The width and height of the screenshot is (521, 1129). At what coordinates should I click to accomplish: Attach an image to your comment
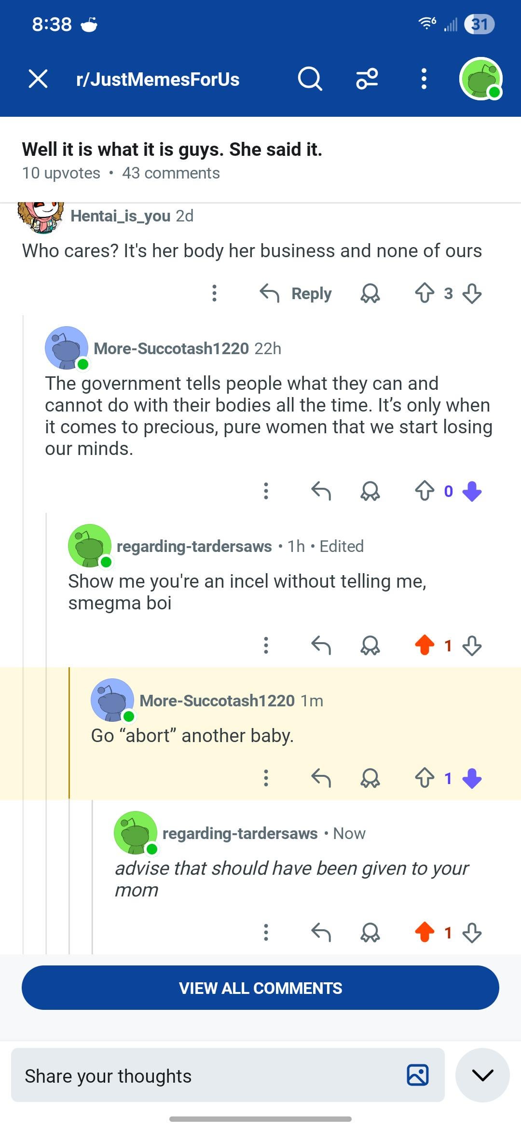(418, 1075)
